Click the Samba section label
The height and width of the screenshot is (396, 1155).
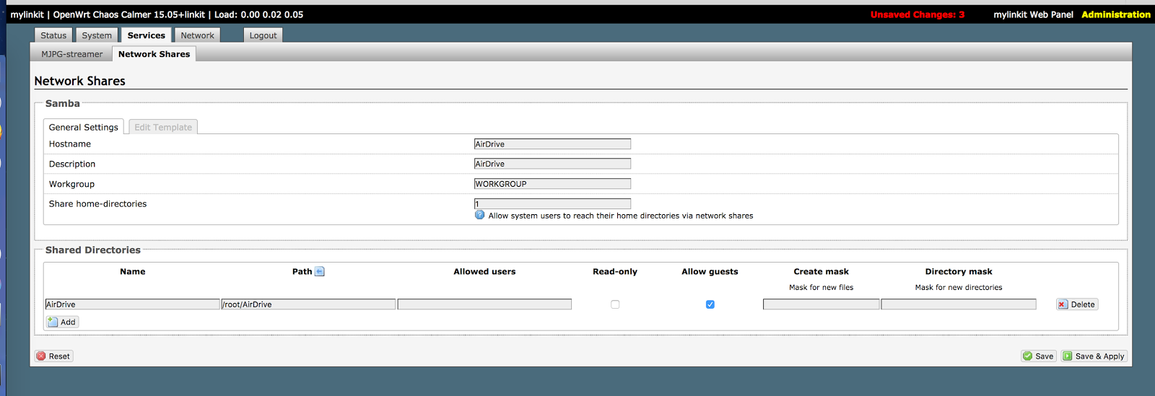[63, 103]
